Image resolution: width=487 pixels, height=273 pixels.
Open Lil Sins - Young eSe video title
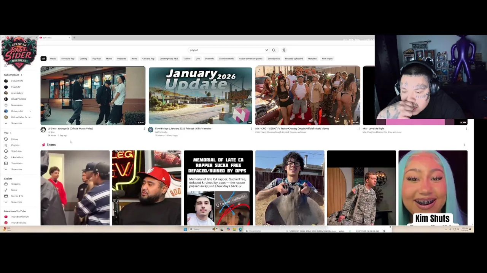tap(70, 129)
